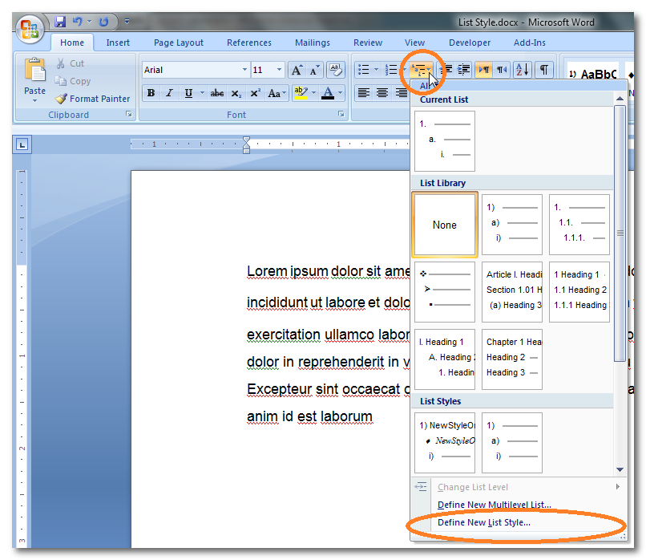Click the Format Painter tool
Screen dimensions: 646x560
[92, 99]
